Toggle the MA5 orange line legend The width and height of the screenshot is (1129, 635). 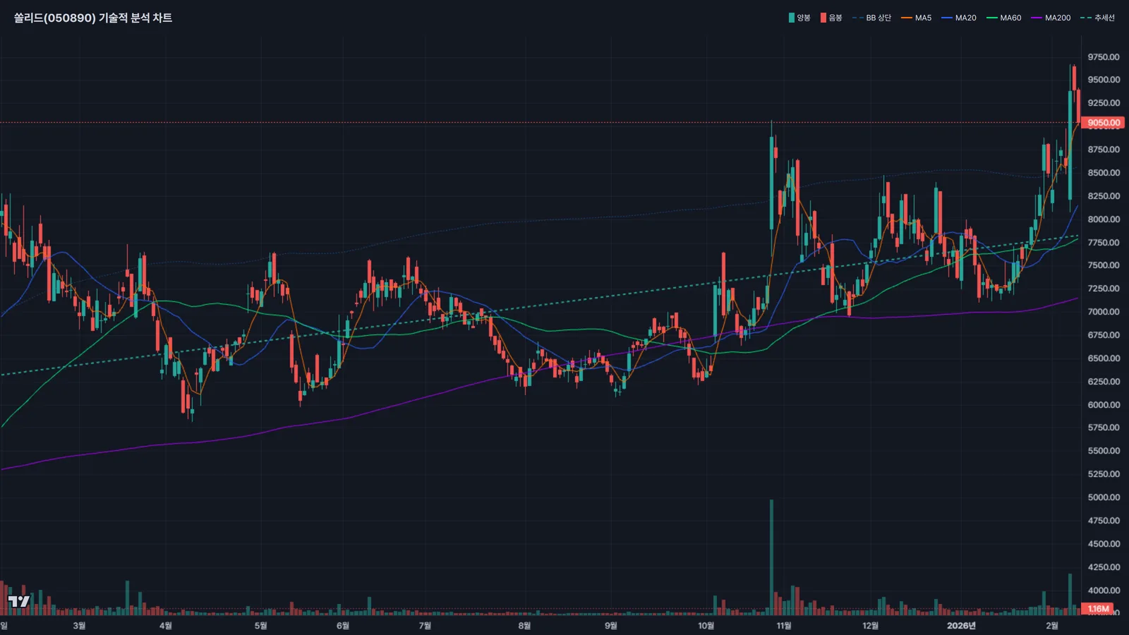[x=917, y=18]
